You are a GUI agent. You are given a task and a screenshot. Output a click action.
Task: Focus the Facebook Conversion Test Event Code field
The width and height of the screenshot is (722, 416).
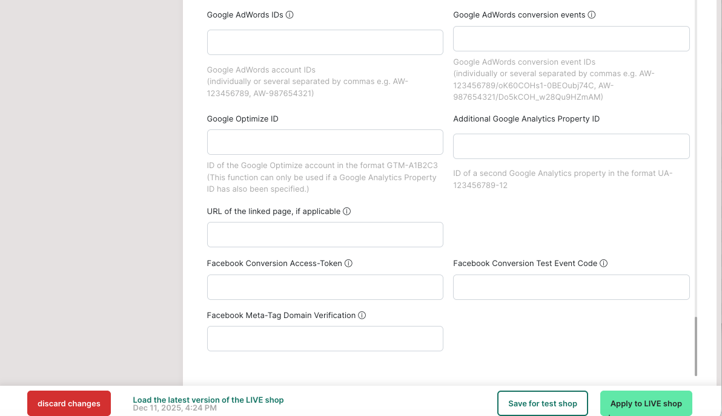[571, 287]
